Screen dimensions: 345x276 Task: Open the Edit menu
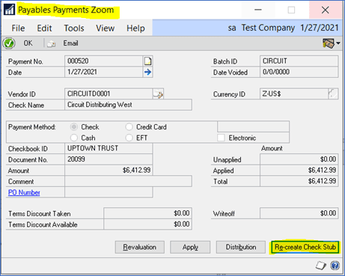pos(44,28)
